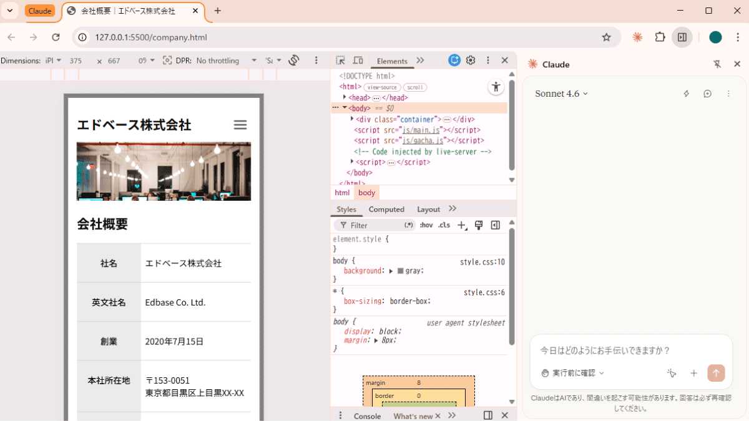Close the bottom drawer

505,415
